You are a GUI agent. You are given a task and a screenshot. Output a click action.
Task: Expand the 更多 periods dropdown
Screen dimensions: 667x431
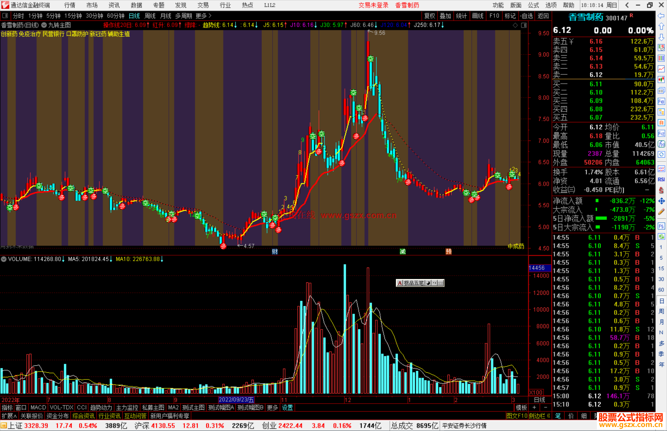[203, 16]
